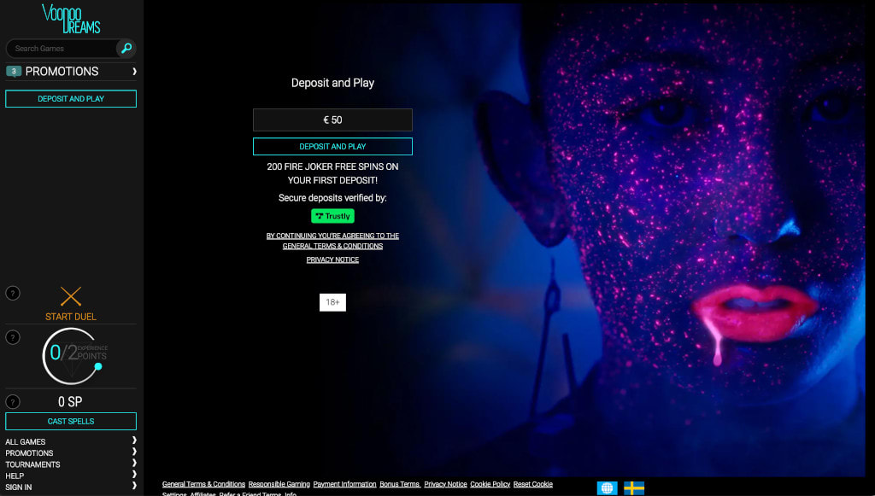The height and width of the screenshot is (496, 875).
Task: Open the Sign In menu item
Action: coord(19,487)
